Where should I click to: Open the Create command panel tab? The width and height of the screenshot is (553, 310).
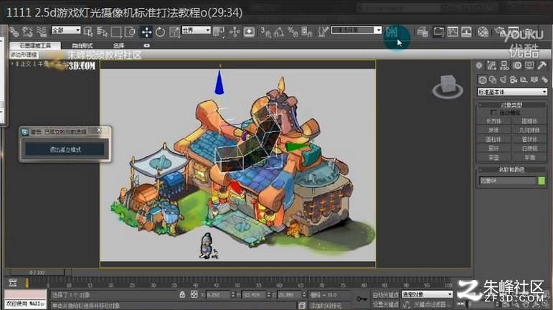[x=479, y=65]
